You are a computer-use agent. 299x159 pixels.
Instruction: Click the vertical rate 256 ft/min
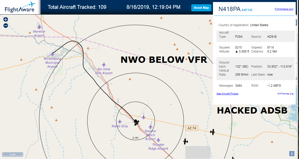242,75
